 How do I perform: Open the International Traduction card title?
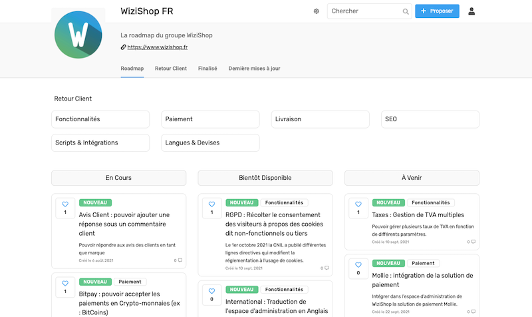coord(277,306)
